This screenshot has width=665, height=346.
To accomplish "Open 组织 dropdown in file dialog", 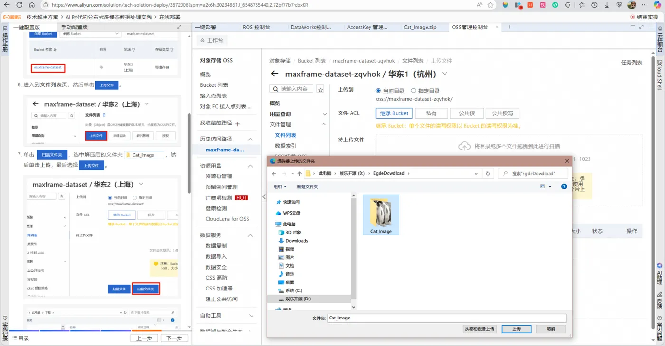I will [280, 187].
